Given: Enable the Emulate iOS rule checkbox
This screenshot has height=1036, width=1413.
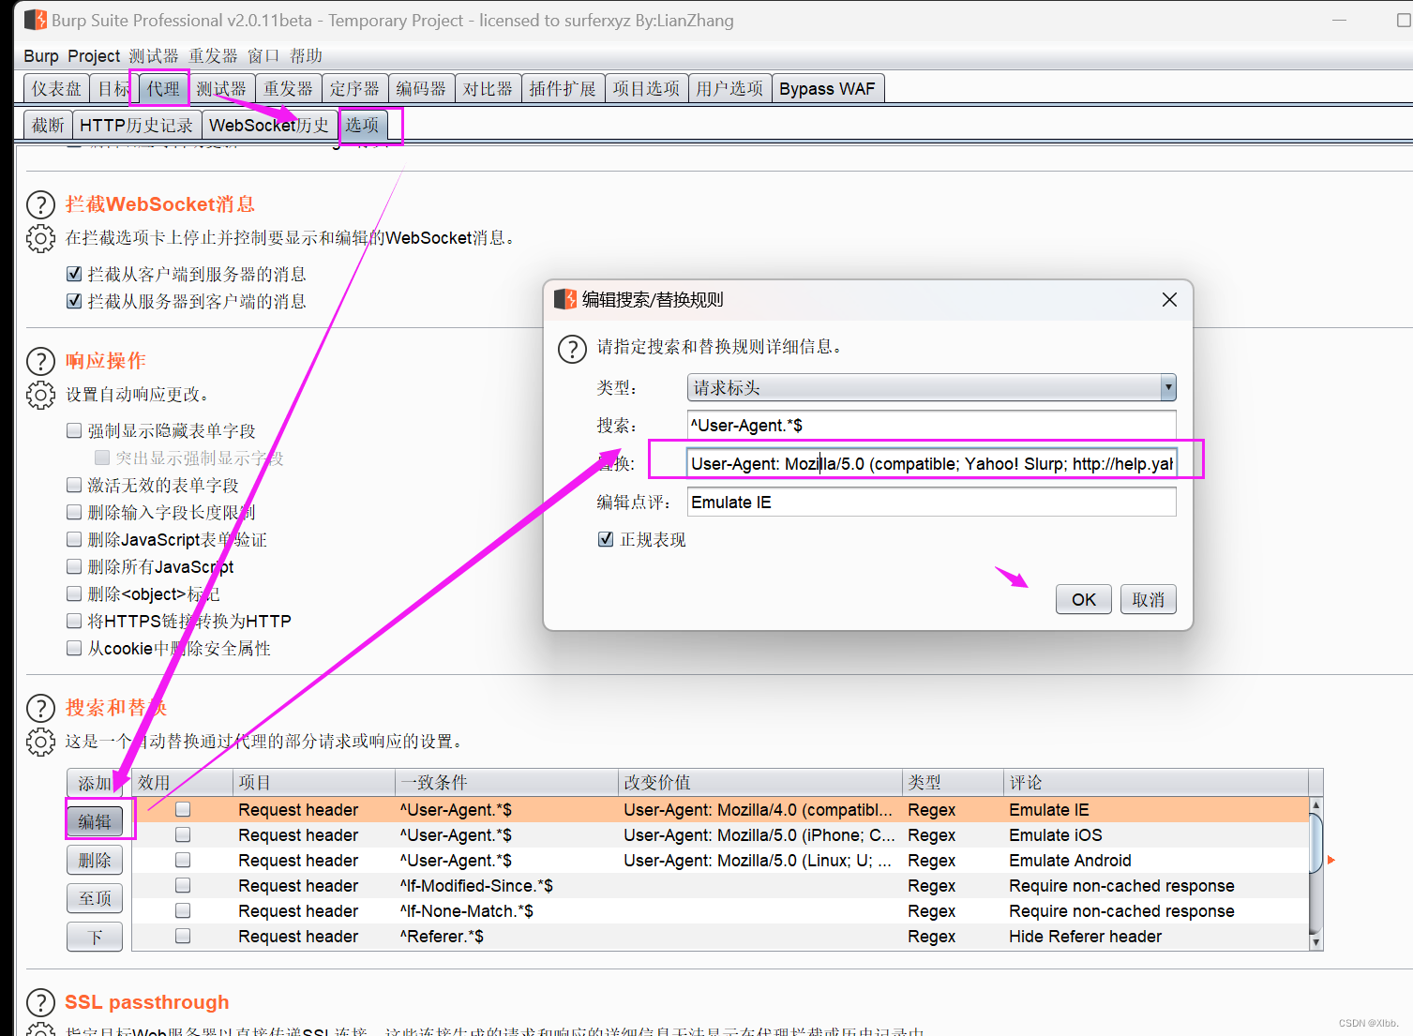Looking at the screenshot, I should point(183,834).
